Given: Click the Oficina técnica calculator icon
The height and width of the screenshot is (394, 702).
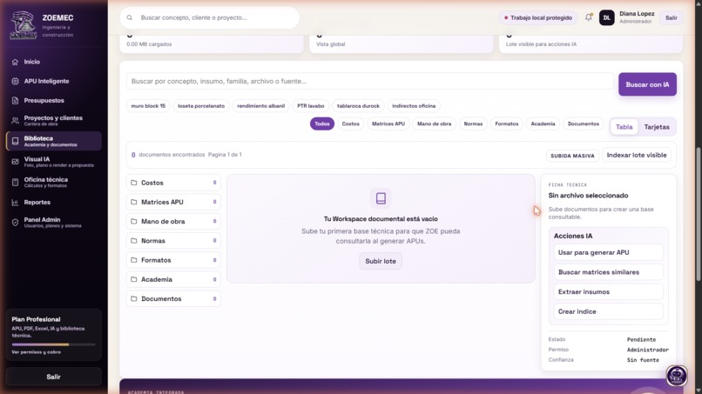Looking at the screenshot, I should [x=15, y=182].
